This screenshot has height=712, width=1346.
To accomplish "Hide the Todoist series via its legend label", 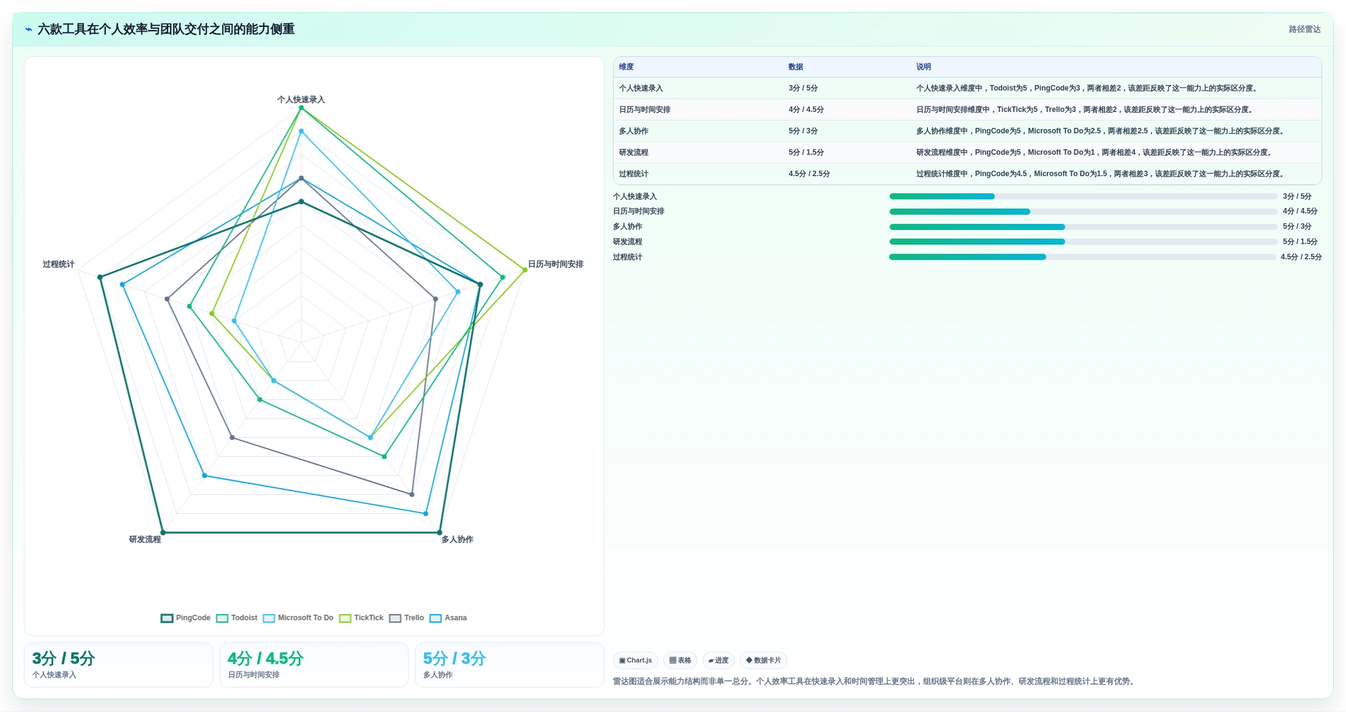I will point(244,618).
